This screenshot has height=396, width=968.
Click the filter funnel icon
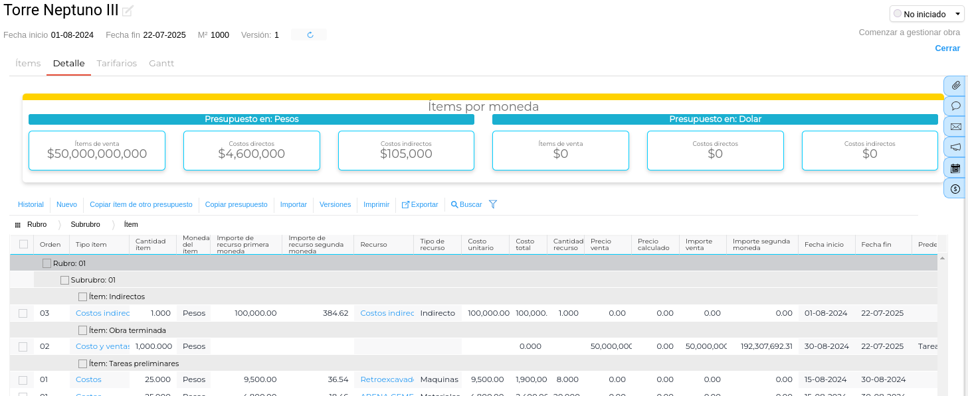click(x=493, y=204)
